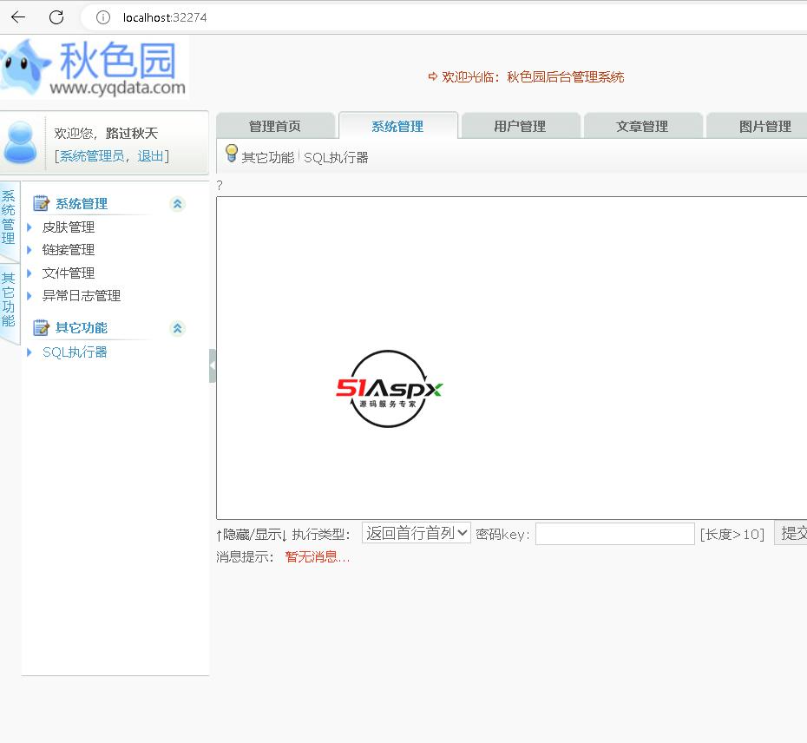Open SQL执行器 in the sidebar
This screenshot has width=807, height=743.
(75, 352)
